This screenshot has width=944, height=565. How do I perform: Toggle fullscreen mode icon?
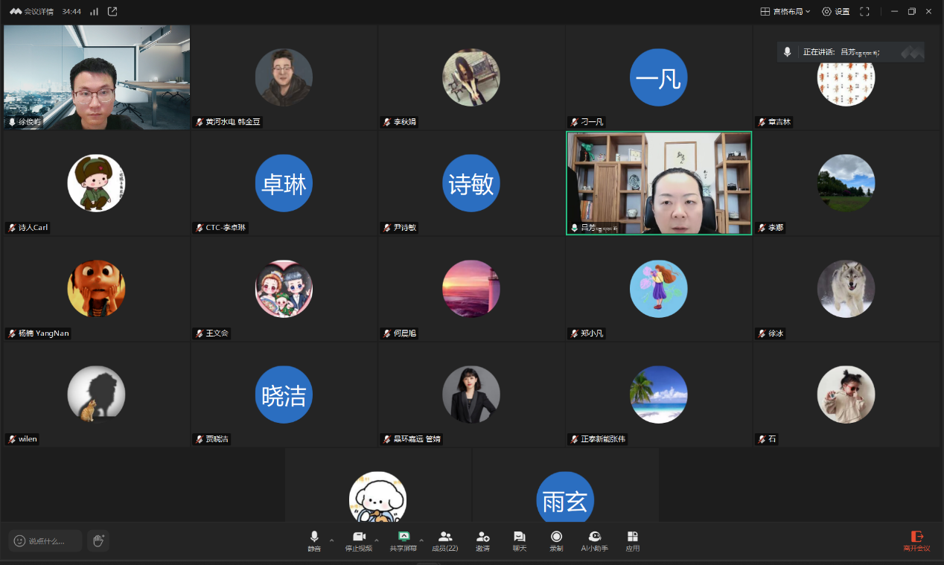[x=864, y=11]
